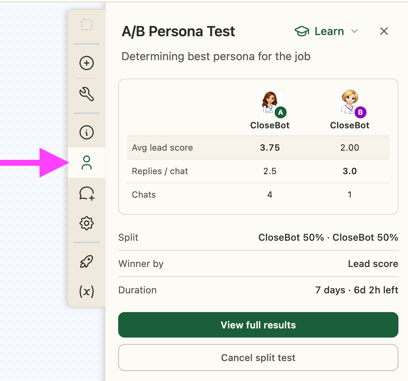
Task: Click the Determining best persona description
Action: pyautogui.click(x=216, y=56)
